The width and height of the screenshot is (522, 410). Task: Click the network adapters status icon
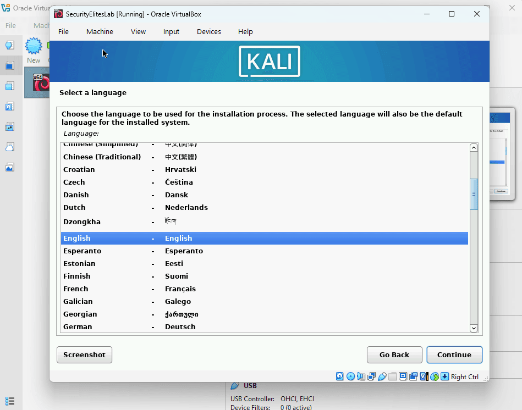(371, 376)
